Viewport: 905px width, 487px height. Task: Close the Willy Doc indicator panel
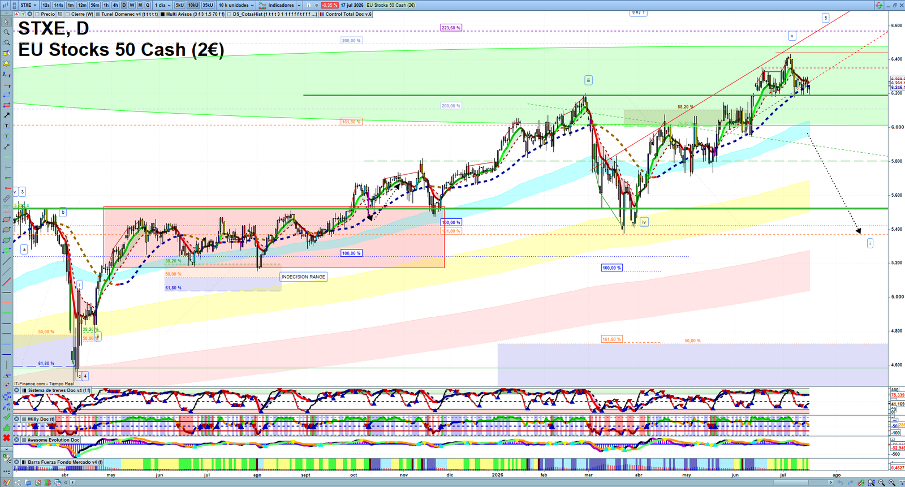pos(17,419)
